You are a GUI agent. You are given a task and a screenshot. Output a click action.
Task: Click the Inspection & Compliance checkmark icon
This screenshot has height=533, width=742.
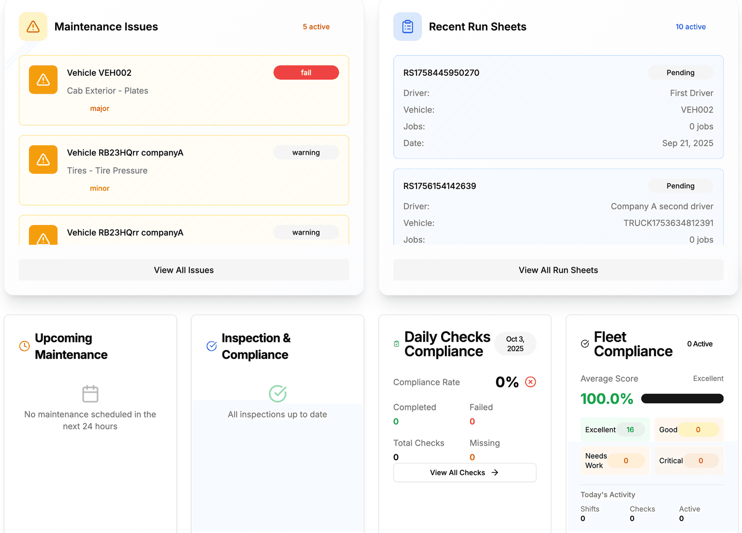click(211, 346)
